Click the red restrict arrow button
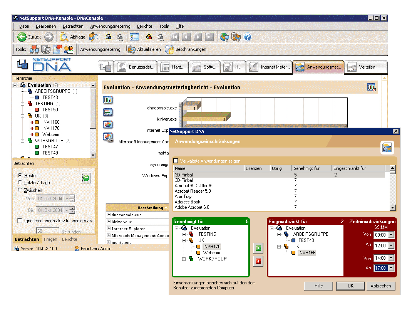 coord(258,261)
